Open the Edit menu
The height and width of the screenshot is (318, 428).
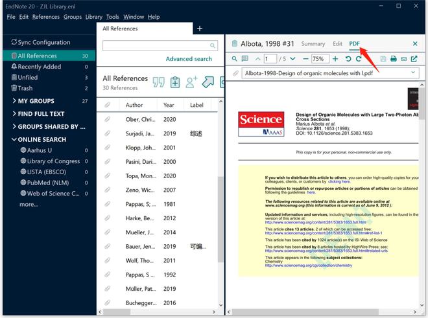[24, 17]
